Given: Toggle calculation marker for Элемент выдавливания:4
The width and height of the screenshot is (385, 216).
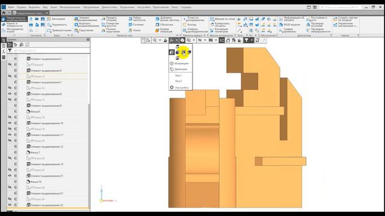Looking at the screenshot, I should pos(16,71).
